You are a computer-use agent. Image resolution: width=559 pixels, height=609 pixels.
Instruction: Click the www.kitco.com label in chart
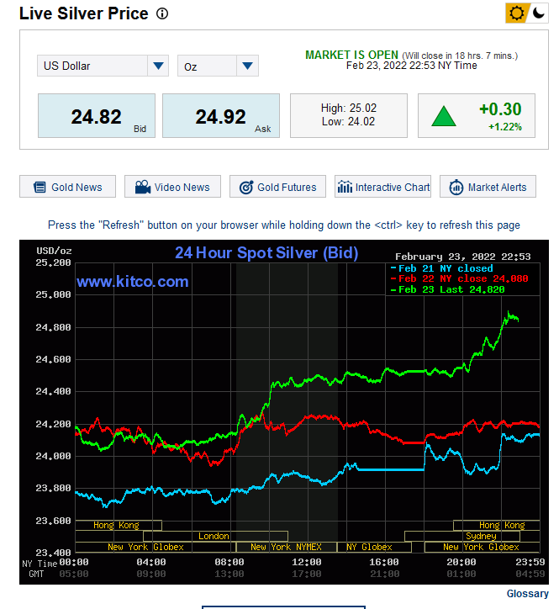132,282
